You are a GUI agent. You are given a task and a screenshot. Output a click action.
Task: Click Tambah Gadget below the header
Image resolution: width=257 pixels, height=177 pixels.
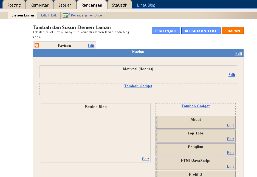[x=138, y=86]
